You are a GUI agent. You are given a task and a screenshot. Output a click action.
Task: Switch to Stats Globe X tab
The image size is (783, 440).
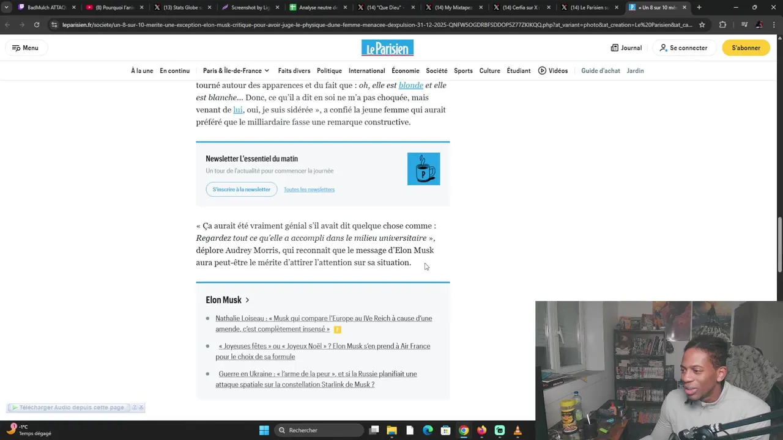point(182,7)
